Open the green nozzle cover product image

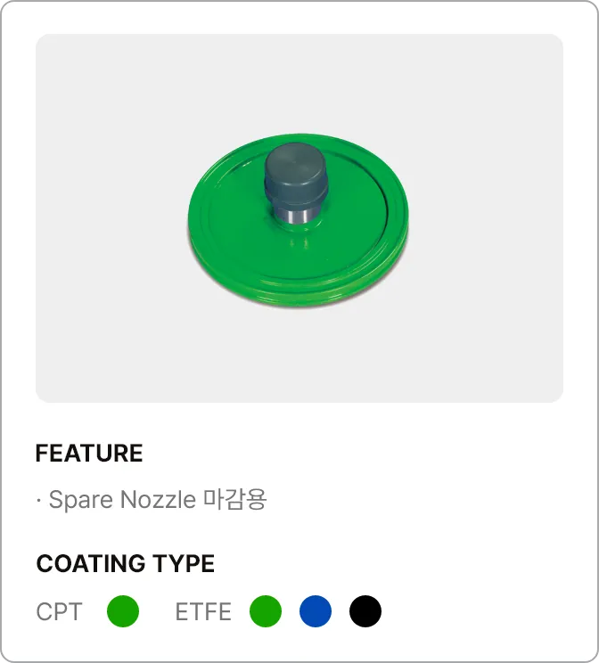299,220
